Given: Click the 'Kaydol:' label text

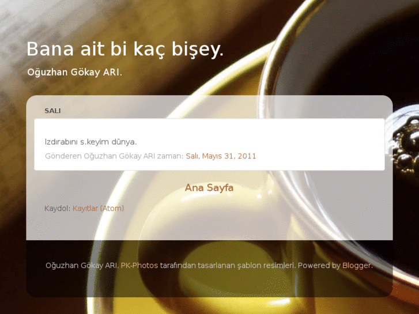Looking at the screenshot, I should click(58, 208).
